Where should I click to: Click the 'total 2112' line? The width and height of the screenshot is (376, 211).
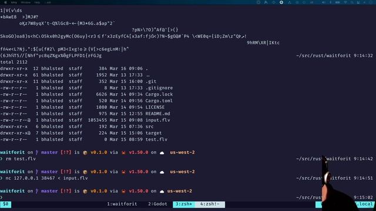(x=14, y=62)
